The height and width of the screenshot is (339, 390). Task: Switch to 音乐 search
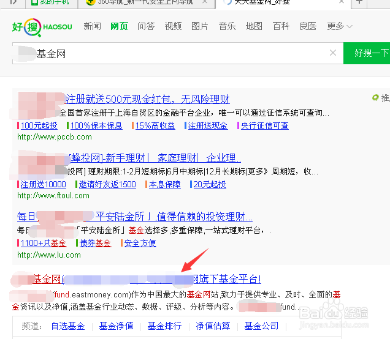click(x=227, y=26)
